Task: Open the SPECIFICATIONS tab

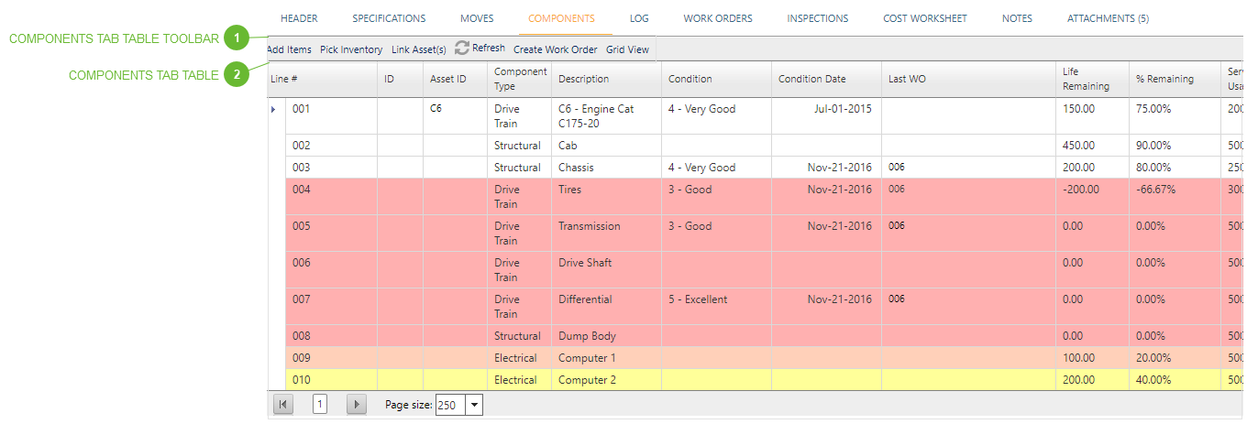Action: click(389, 18)
